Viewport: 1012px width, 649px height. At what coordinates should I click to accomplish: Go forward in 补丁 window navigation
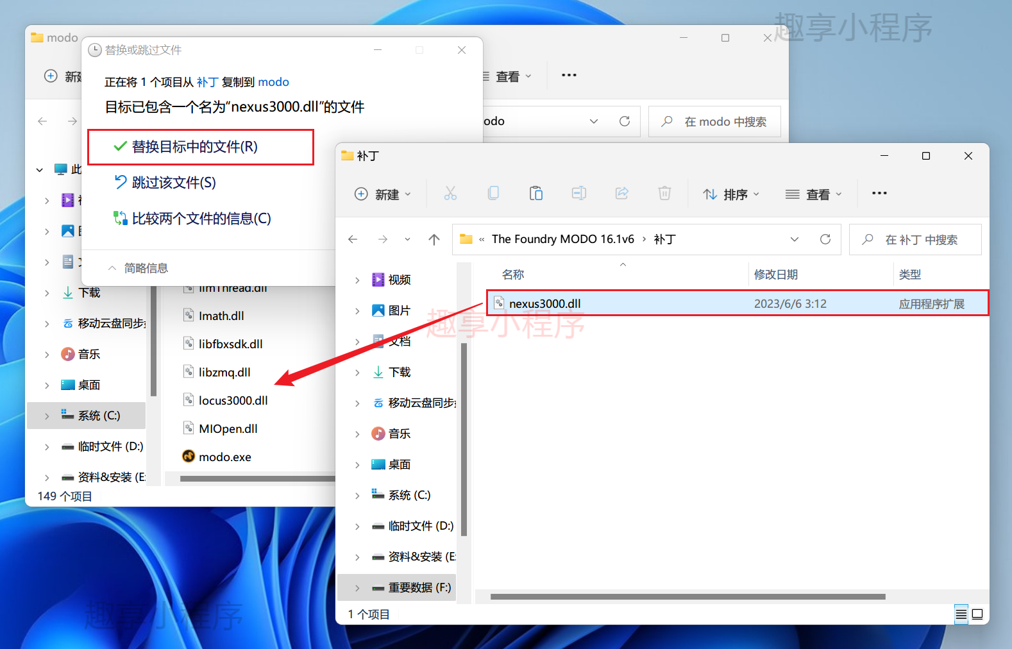383,239
